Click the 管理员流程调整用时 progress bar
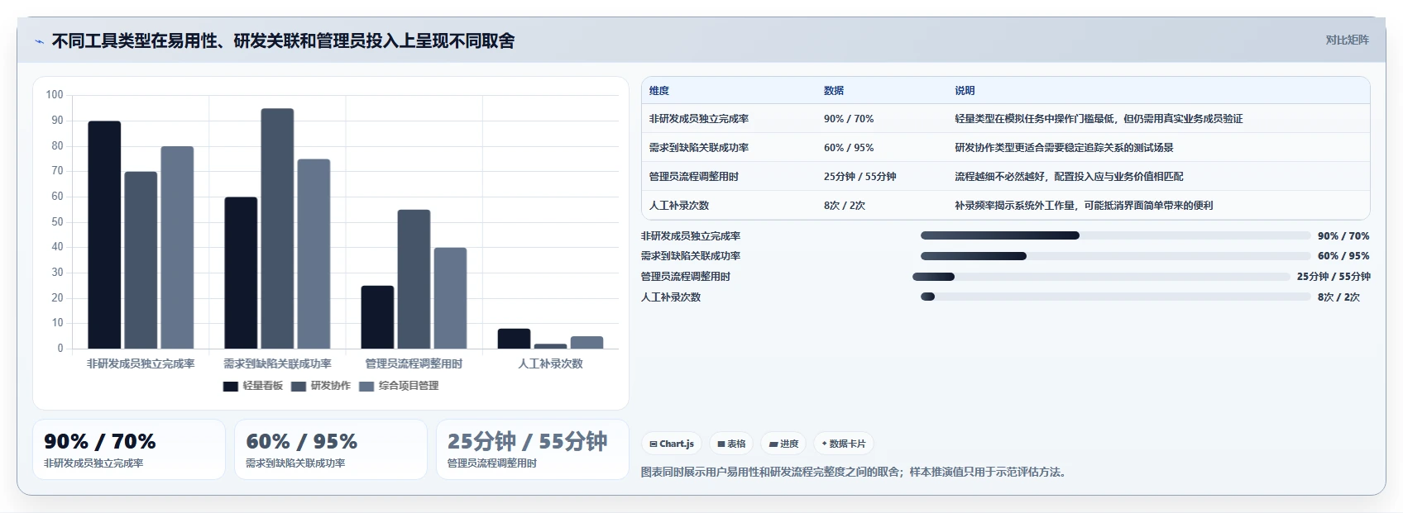This screenshot has width=1403, height=513. pos(1101,277)
